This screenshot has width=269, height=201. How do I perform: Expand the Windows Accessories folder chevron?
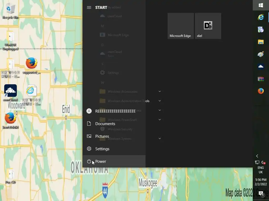click(x=160, y=91)
